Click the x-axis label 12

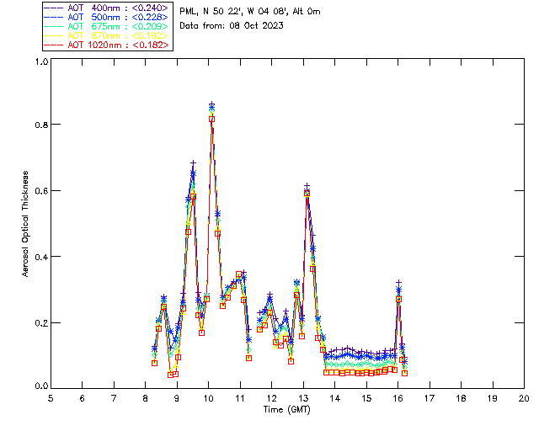pos(271,398)
